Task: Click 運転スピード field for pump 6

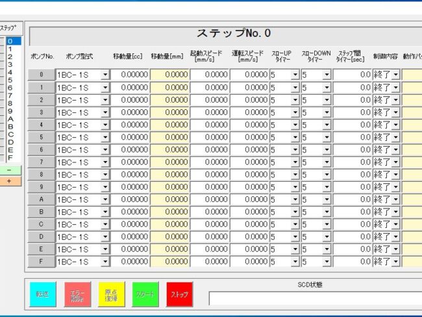Action: pyautogui.click(x=249, y=149)
